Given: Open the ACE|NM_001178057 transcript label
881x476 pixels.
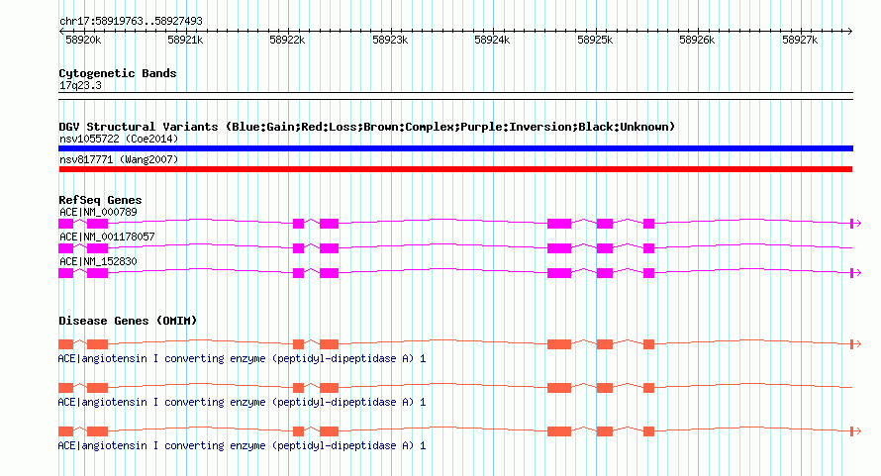Looking at the screenshot, I should pyautogui.click(x=107, y=237).
